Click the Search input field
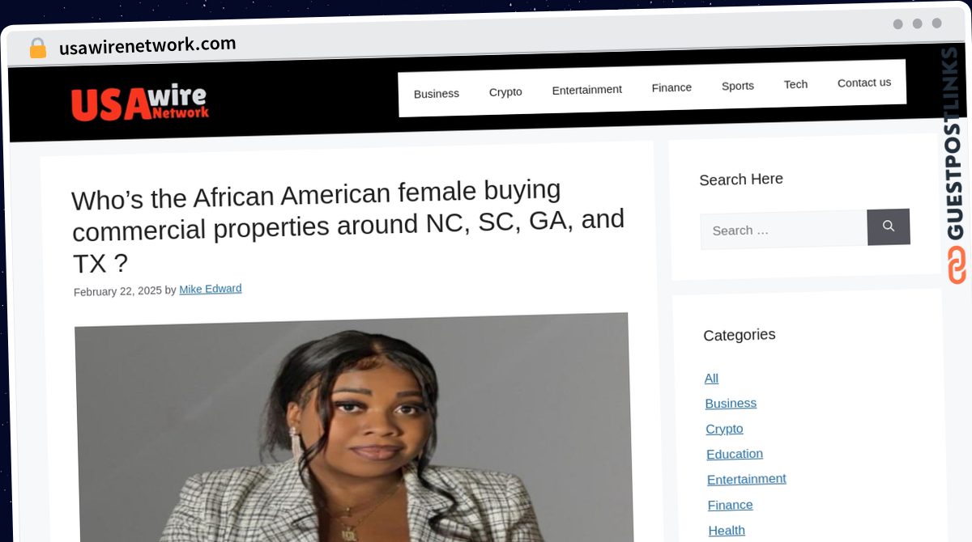The image size is (972, 542). (x=784, y=230)
